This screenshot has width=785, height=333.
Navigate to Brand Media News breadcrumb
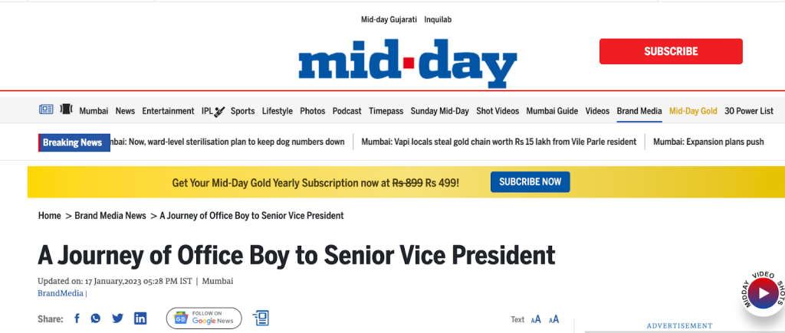pyautogui.click(x=110, y=216)
